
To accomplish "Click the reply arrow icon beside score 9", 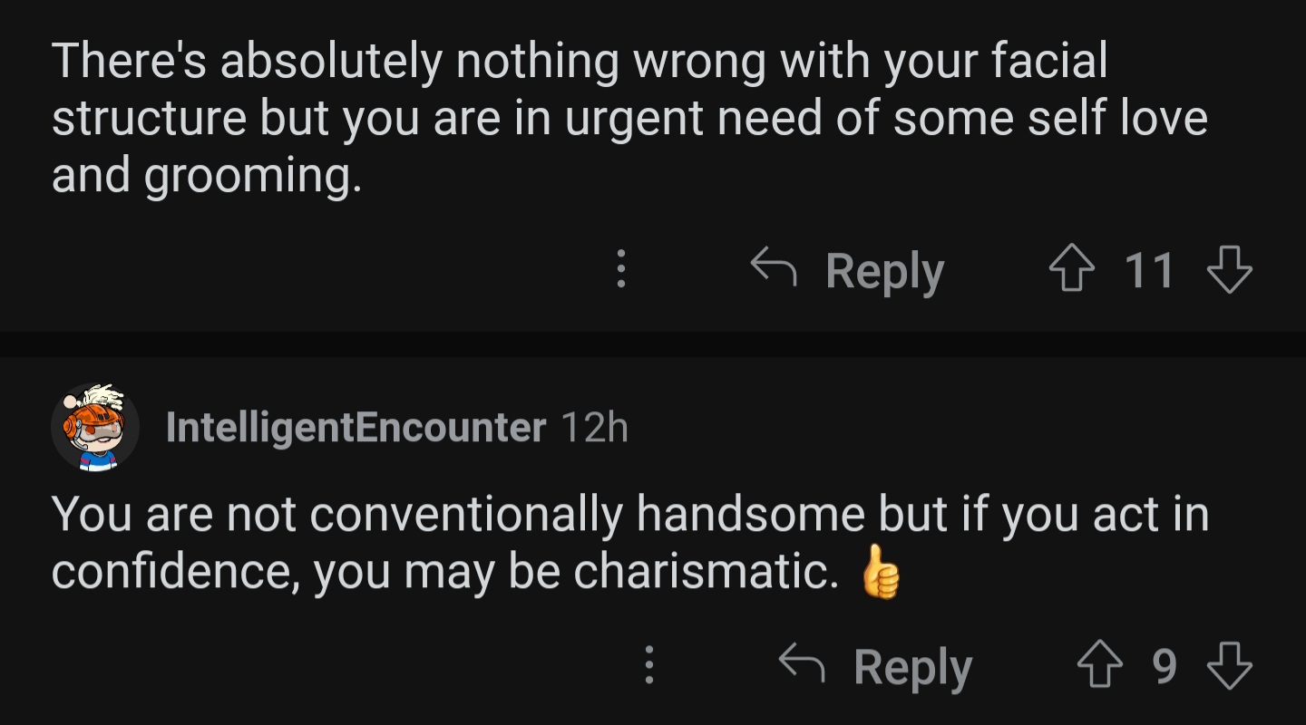I will pyautogui.click(x=802, y=663).
